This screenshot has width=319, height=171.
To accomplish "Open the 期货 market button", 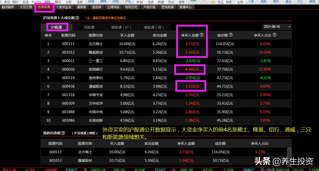I will click(x=276, y=2).
